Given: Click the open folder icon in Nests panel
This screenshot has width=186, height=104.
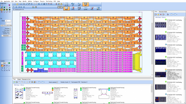Looking at the screenshot, I should [158, 14].
